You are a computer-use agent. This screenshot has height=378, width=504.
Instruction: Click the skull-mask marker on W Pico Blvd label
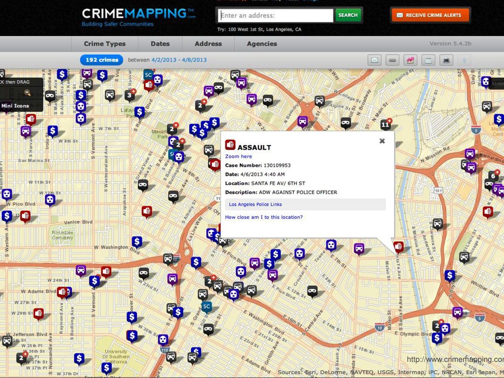[7, 195]
